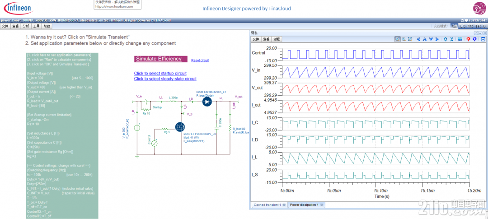This screenshot has width=488, height=219.
Task: Set interactive mode to DC
Action: pyautogui.click(x=463, y=26)
